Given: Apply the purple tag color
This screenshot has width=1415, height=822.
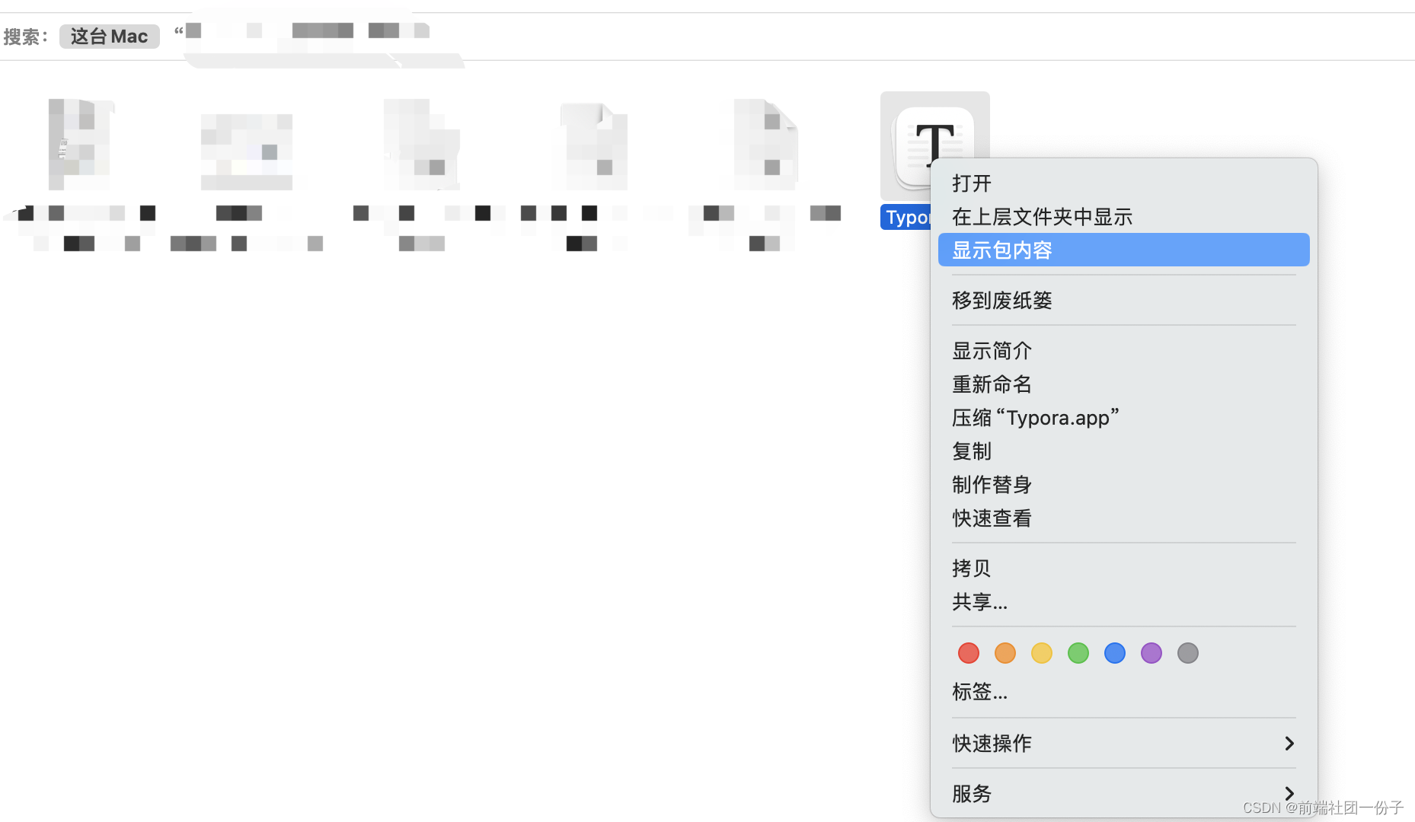Looking at the screenshot, I should point(1151,653).
